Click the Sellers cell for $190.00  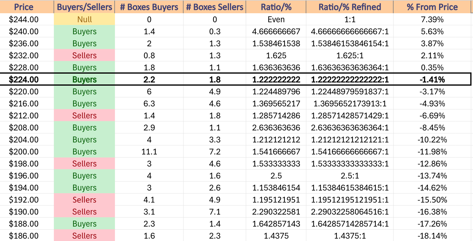(84, 212)
